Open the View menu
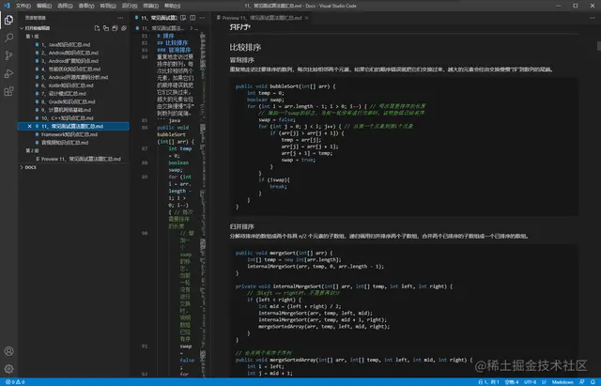601x386 pixels. [x=86, y=6]
